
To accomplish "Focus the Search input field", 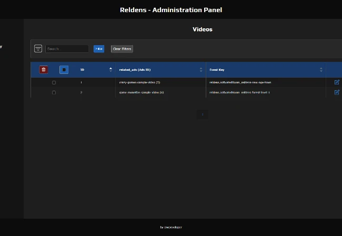I will tap(67, 49).
